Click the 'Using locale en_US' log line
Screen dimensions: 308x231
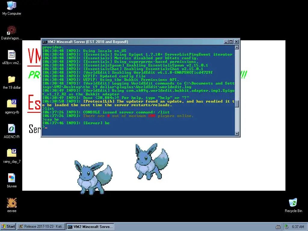pyautogui.click(x=84, y=51)
